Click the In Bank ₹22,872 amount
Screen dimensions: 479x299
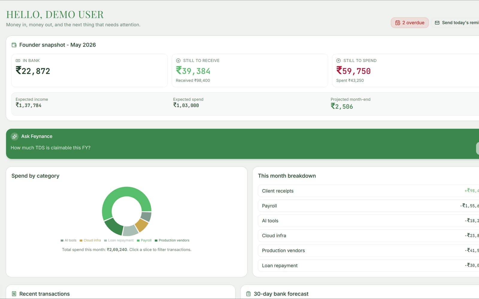click(x=33, y=71)
